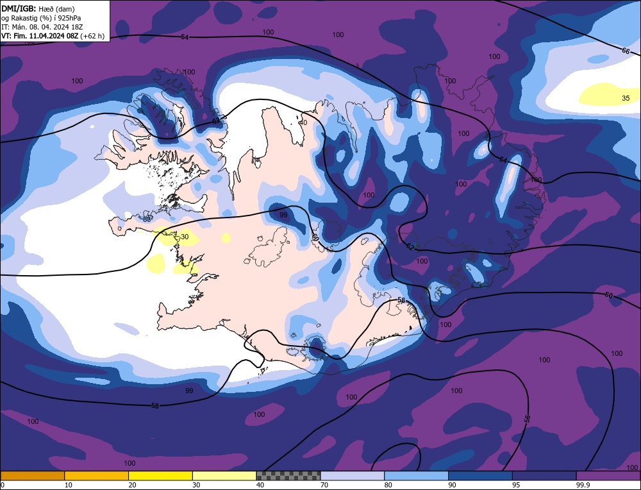Click the medium blue 90–95 legend swatch
Image resolution: width=641 pixels, height=490 pixels.
click(x=480, y=475)
